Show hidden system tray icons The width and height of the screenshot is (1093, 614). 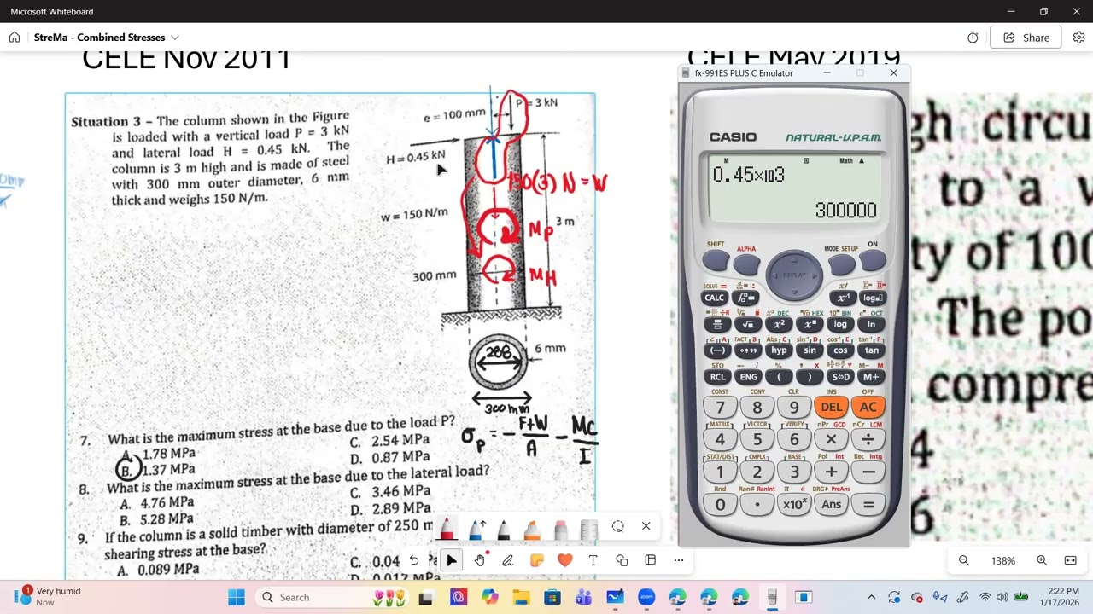click(x=871, y=597)
